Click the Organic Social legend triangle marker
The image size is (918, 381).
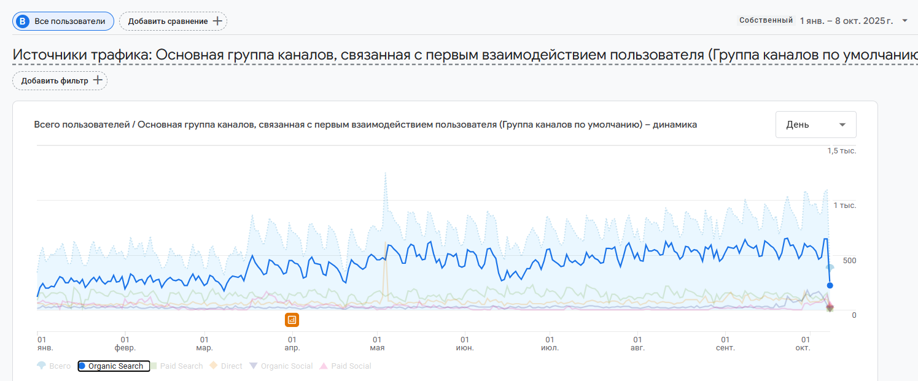254,366
